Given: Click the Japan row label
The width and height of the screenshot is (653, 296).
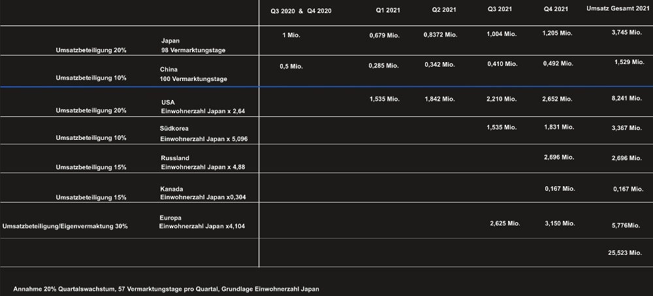Looking at the screenshot, I should click(x=170, y=41).
